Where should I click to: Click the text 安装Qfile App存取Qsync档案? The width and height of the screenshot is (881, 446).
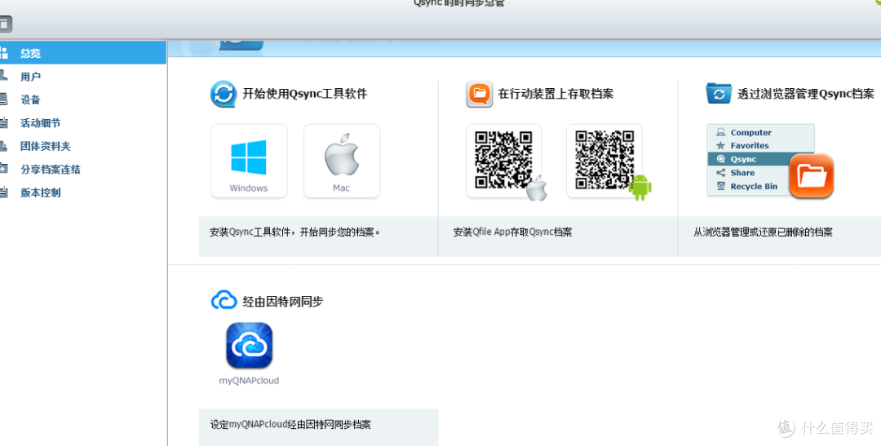pyautogui.click(x=512, y=232)
